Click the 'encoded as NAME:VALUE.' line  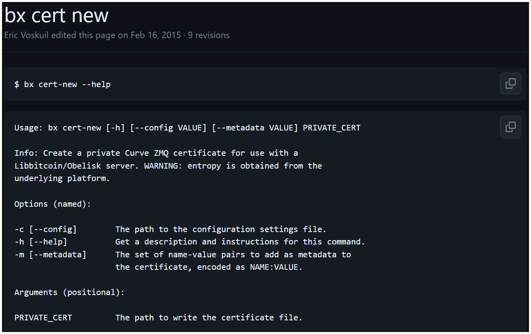[209, 267]
